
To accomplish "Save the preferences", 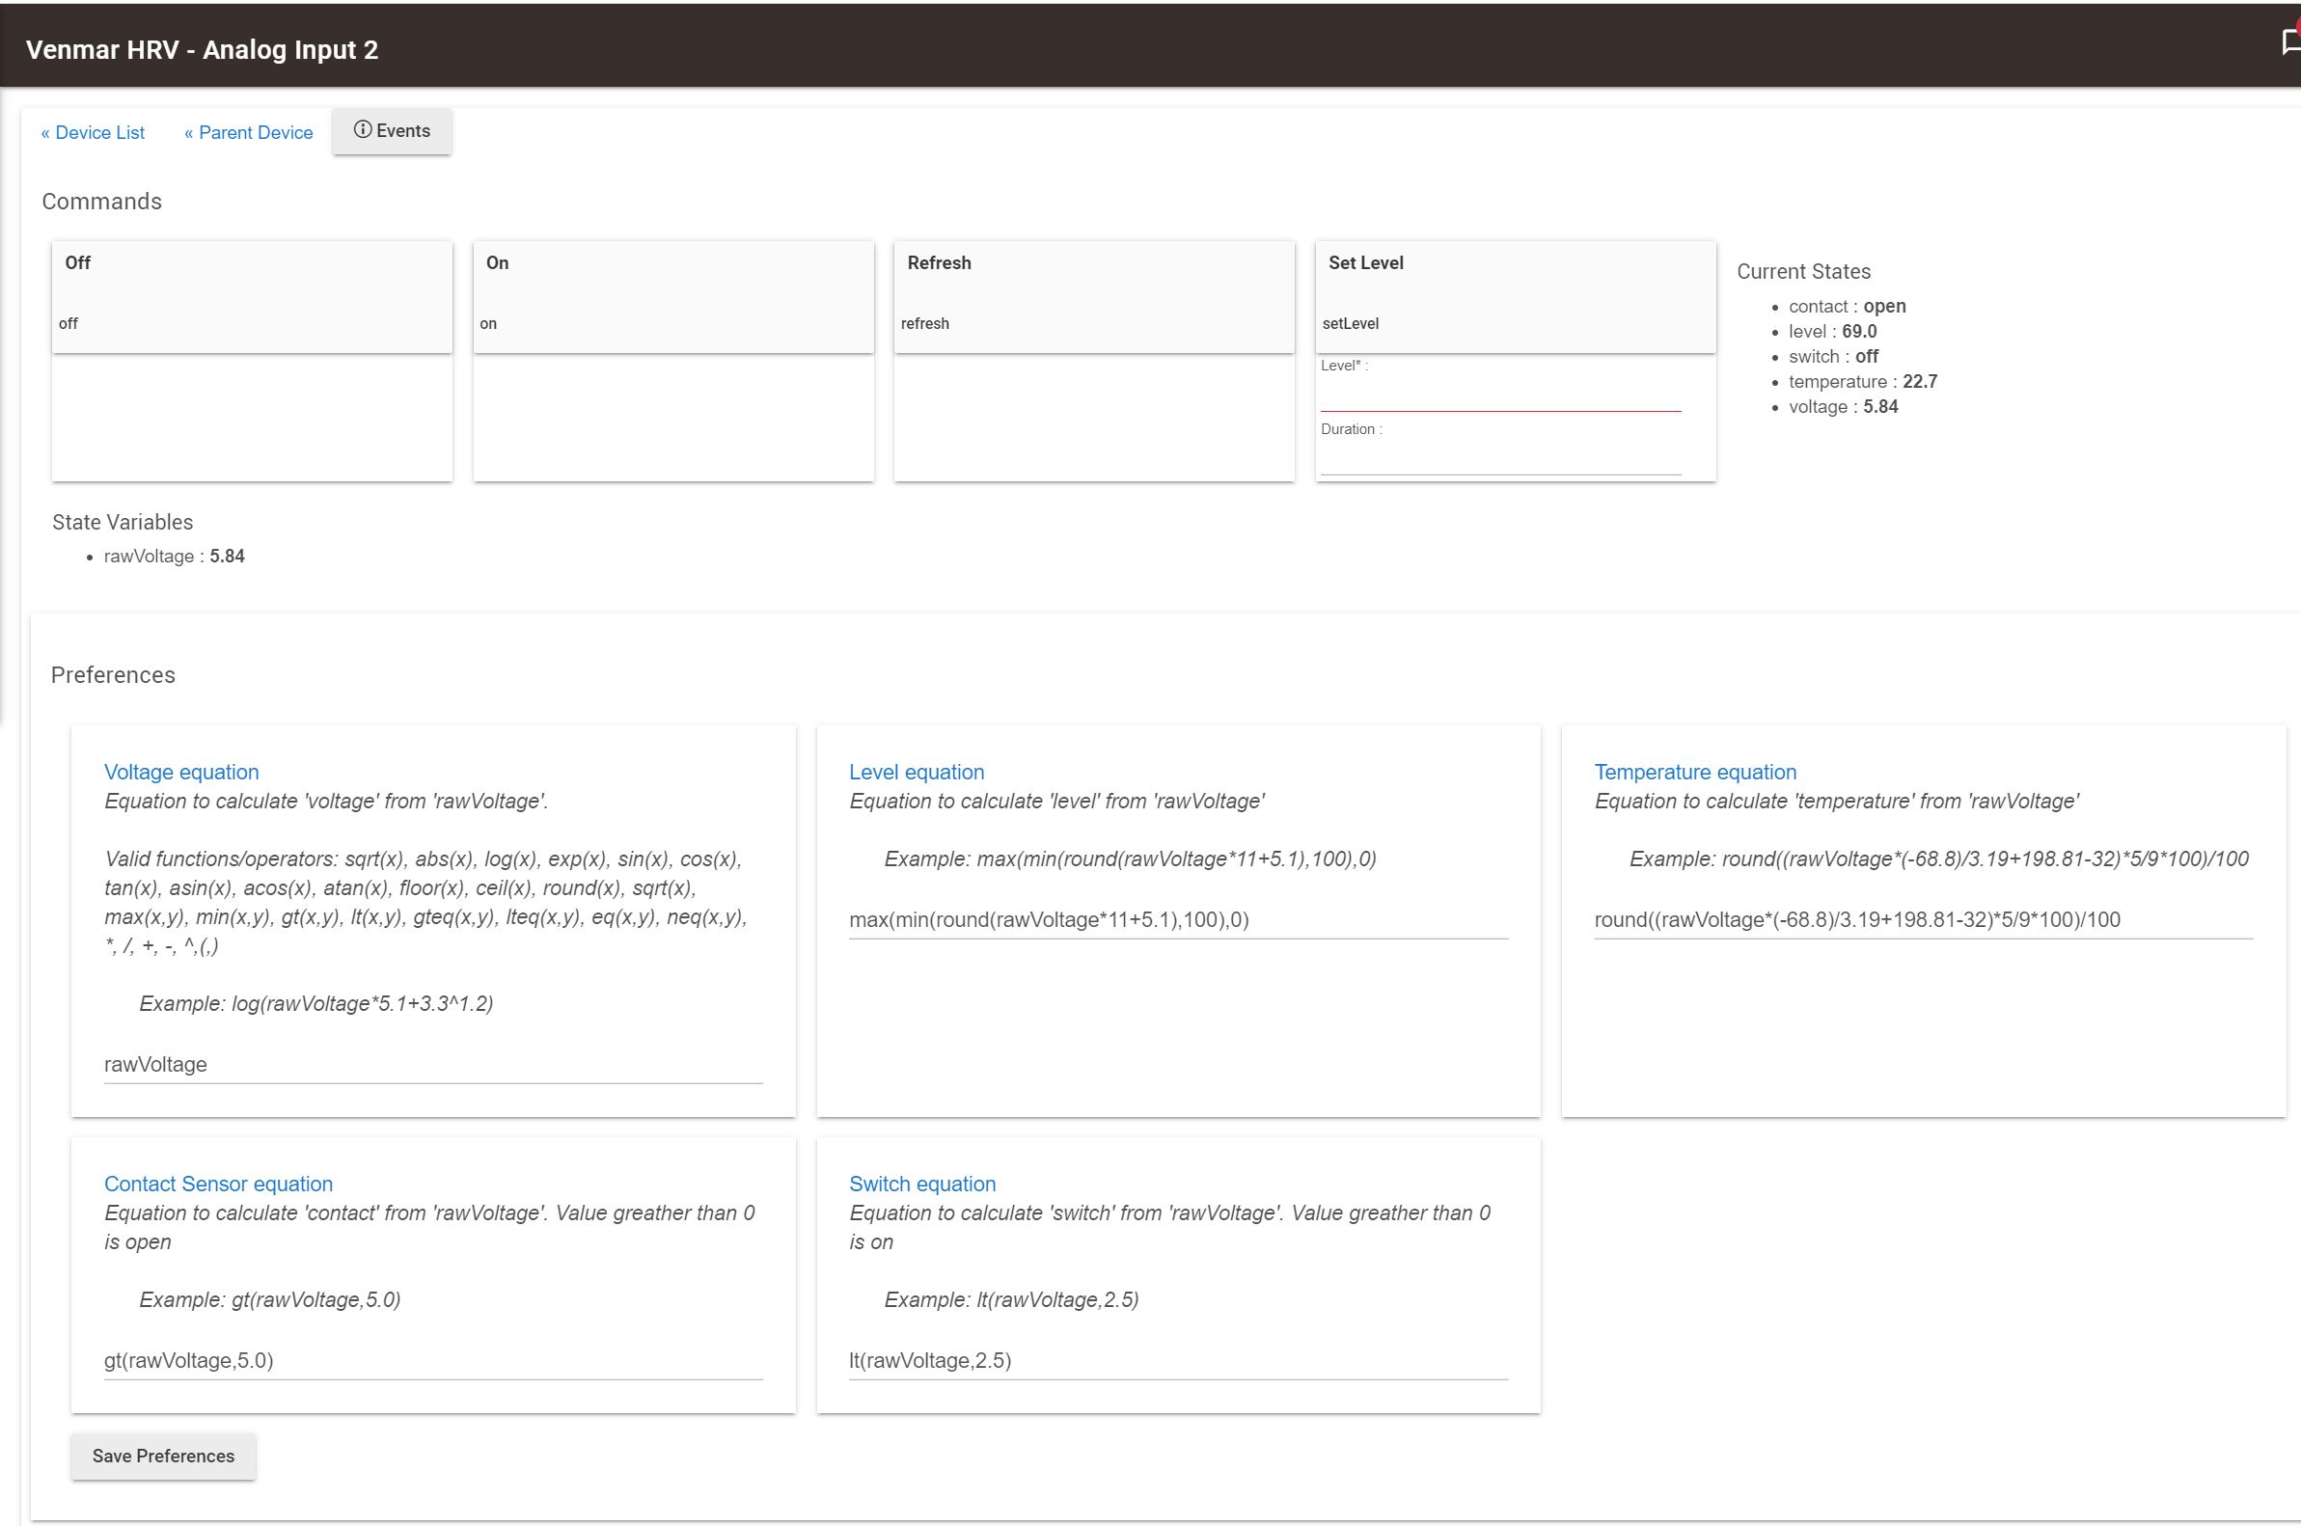I will coord(163,1456).
